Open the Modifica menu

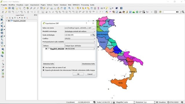click(12, 5)
